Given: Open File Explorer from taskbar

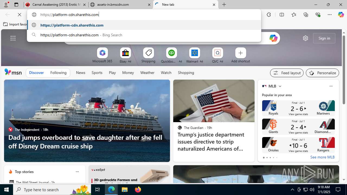Looking at the screenshot, I should click(x=125, y=190).
